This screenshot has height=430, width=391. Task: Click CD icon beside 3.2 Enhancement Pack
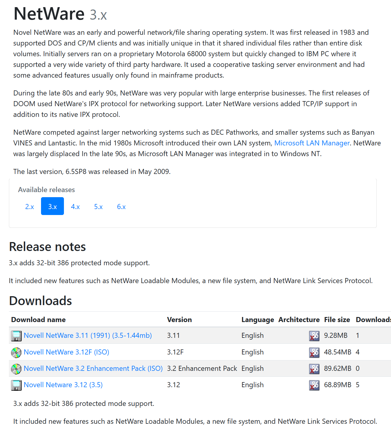point(16,369)
